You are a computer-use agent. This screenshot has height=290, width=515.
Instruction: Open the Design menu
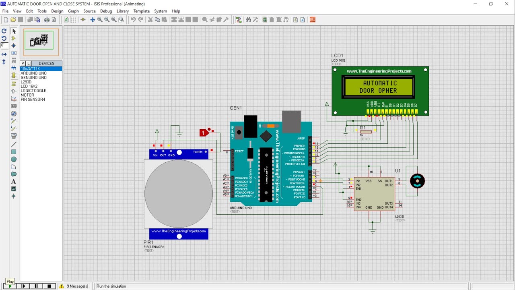(x=57, y=11)
